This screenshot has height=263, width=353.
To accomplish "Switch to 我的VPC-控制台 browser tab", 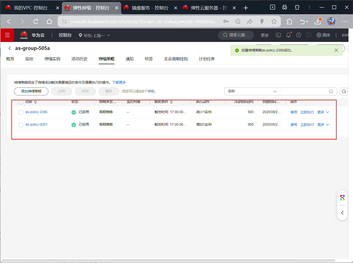I will (31, 8).
